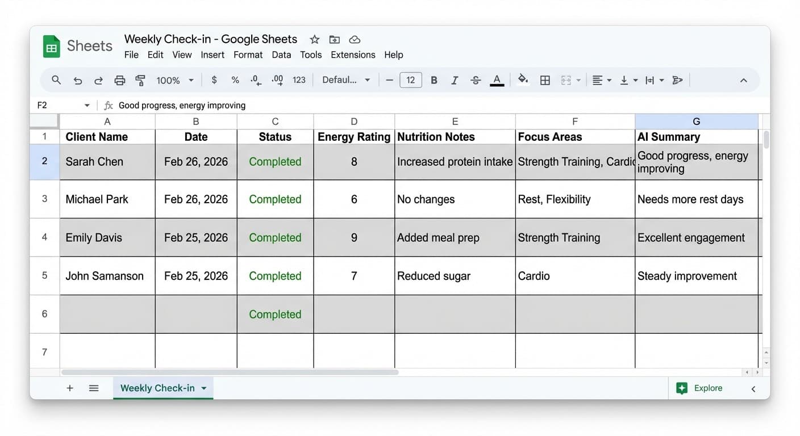Add a new sheet with the plus icon
800x436 pixels.
click(x=69, y=388)
